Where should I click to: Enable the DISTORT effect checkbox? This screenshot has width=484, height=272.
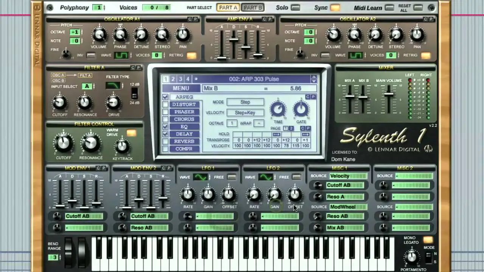[165, 105]
